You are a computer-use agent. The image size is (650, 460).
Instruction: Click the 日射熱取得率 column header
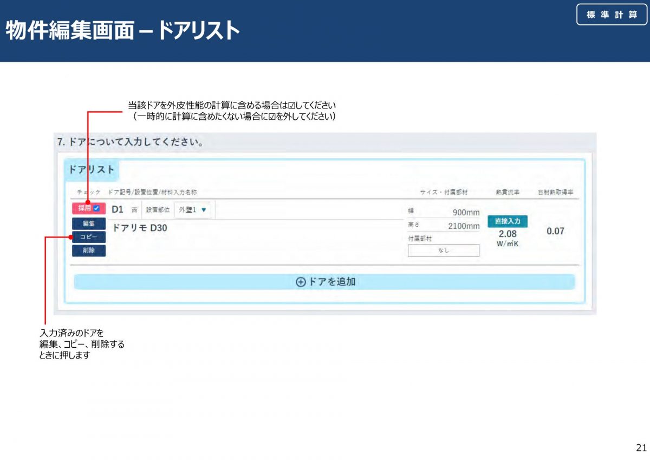point(555,193)
